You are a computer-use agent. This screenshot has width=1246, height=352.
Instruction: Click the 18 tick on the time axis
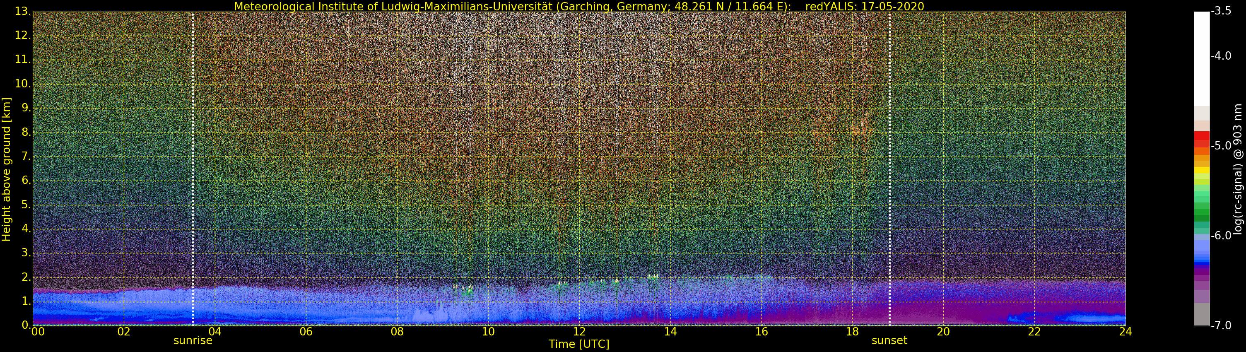(852, 332)
